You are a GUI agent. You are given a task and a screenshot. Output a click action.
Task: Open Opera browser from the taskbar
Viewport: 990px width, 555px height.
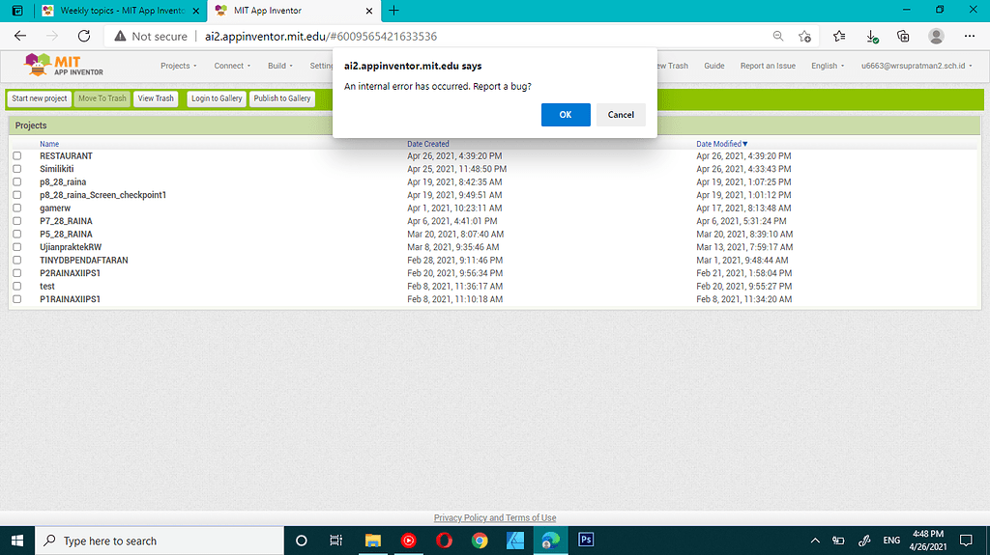(444, 541)
